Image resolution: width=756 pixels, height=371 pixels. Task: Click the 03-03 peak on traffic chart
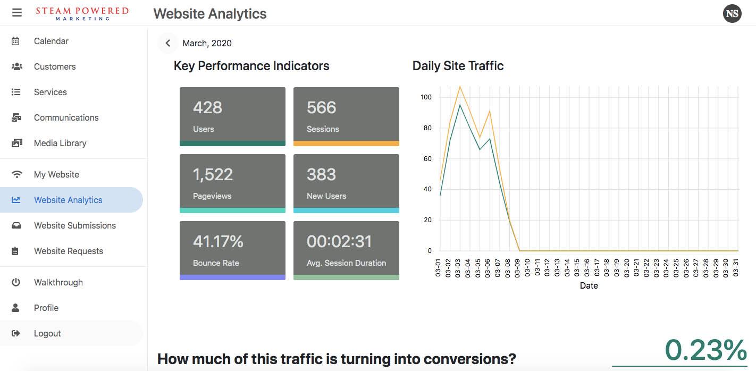(x=460, y=87)
